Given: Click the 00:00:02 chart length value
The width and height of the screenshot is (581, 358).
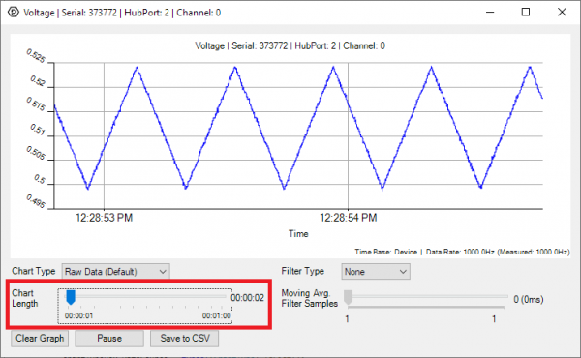Looking at the screenshot, I should pos(248,298).
